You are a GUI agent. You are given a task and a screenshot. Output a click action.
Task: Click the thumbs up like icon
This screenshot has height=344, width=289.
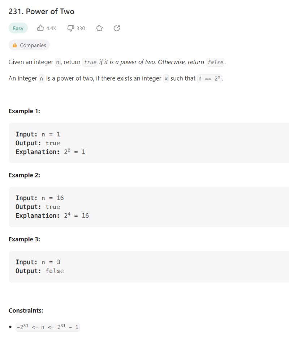(x=40, y=28)
